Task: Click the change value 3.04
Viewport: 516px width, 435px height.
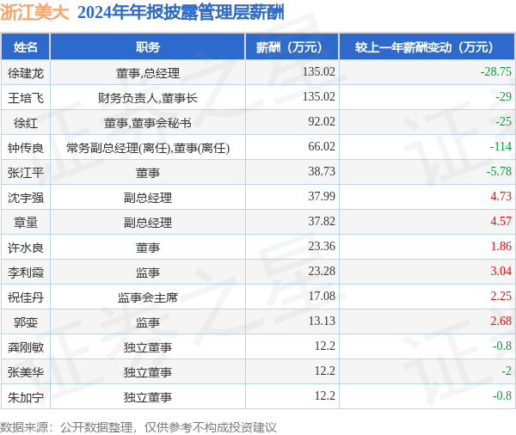Action: (501, 271)
